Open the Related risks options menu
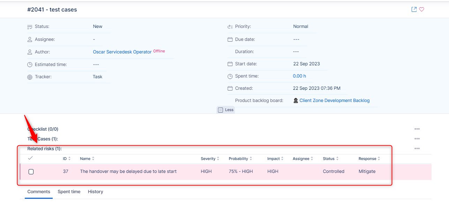The height and width of the screenshot is (211, 449). coord(417,148)
